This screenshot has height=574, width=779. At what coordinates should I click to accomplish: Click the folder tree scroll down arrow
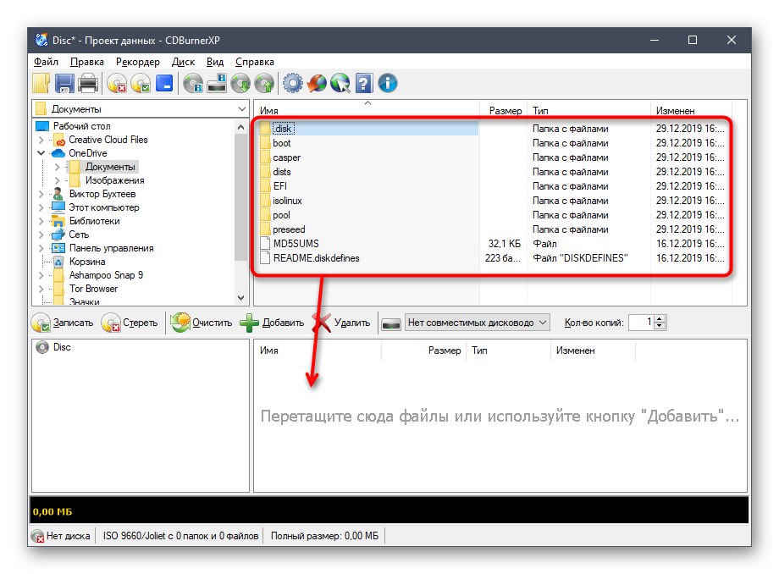241,298
